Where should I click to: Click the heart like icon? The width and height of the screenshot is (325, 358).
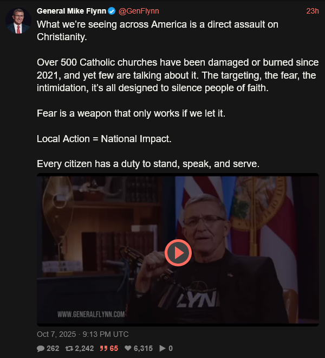point(128,348)
